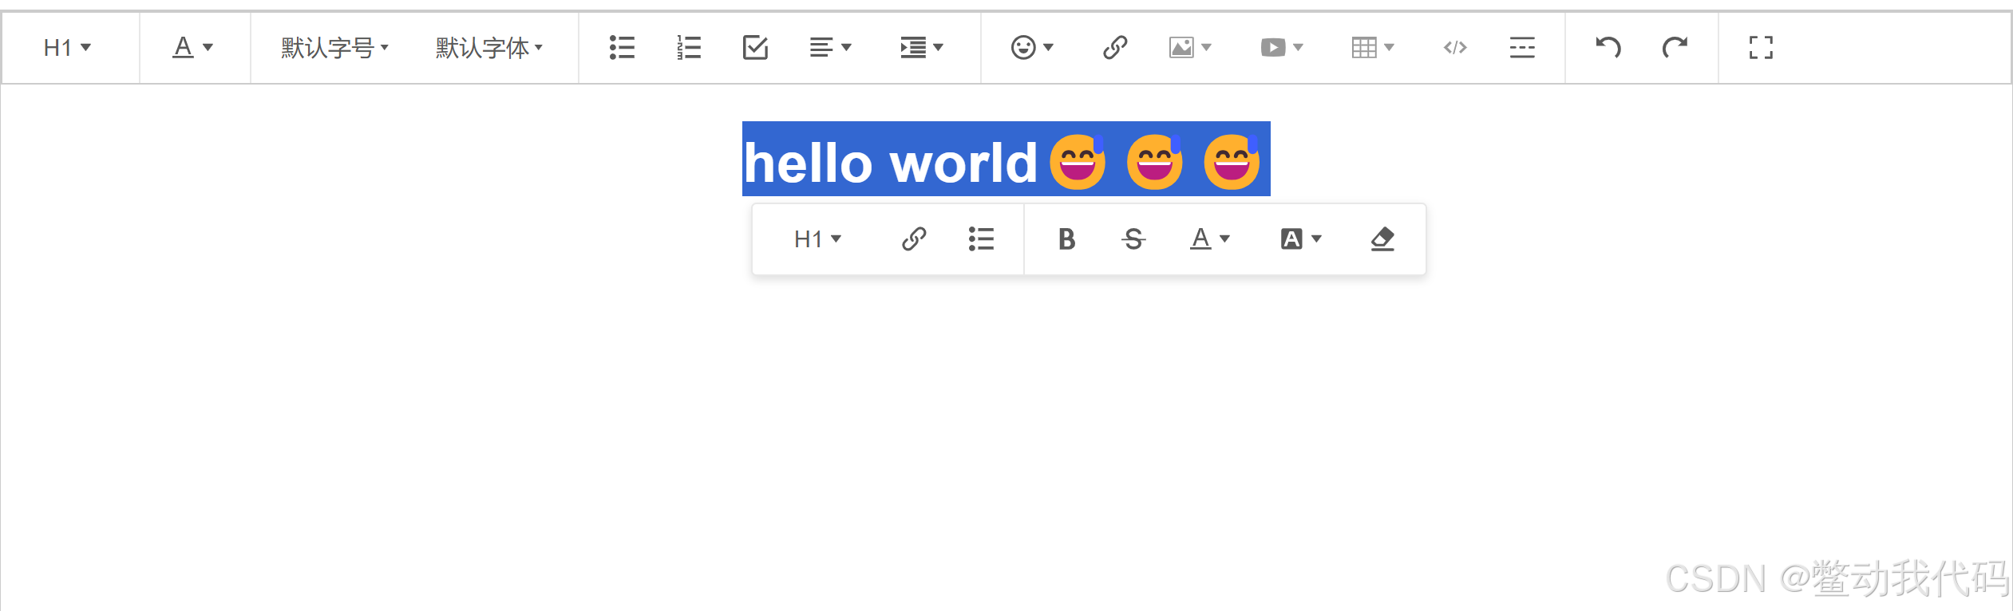The image size is (2013, 611).
Task: Open the 默认字体 font family dropdown
Action: [x=489, y=48]
